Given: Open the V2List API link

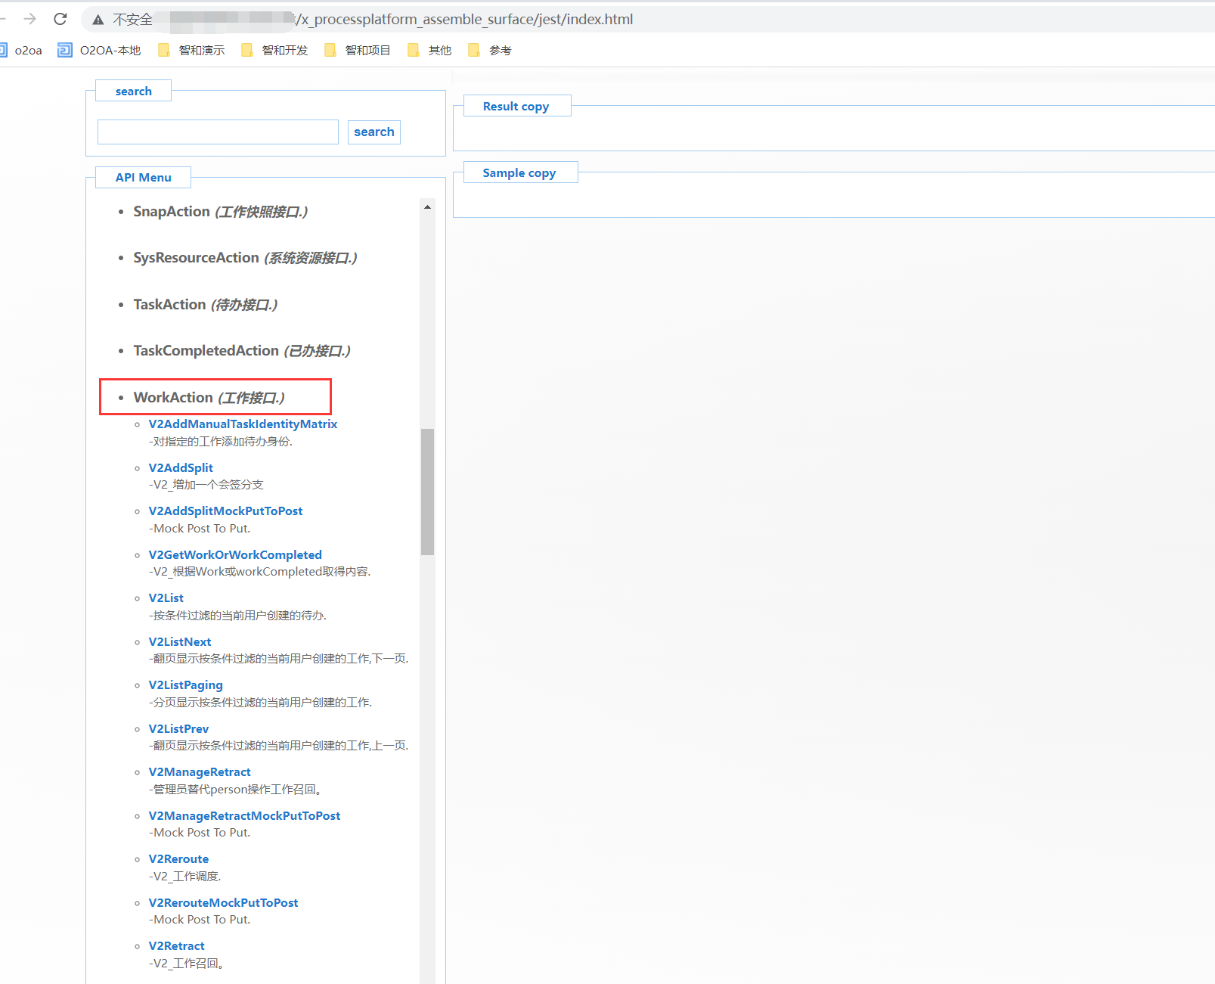Looking at the screenshot, I should (x=166, y=598).
